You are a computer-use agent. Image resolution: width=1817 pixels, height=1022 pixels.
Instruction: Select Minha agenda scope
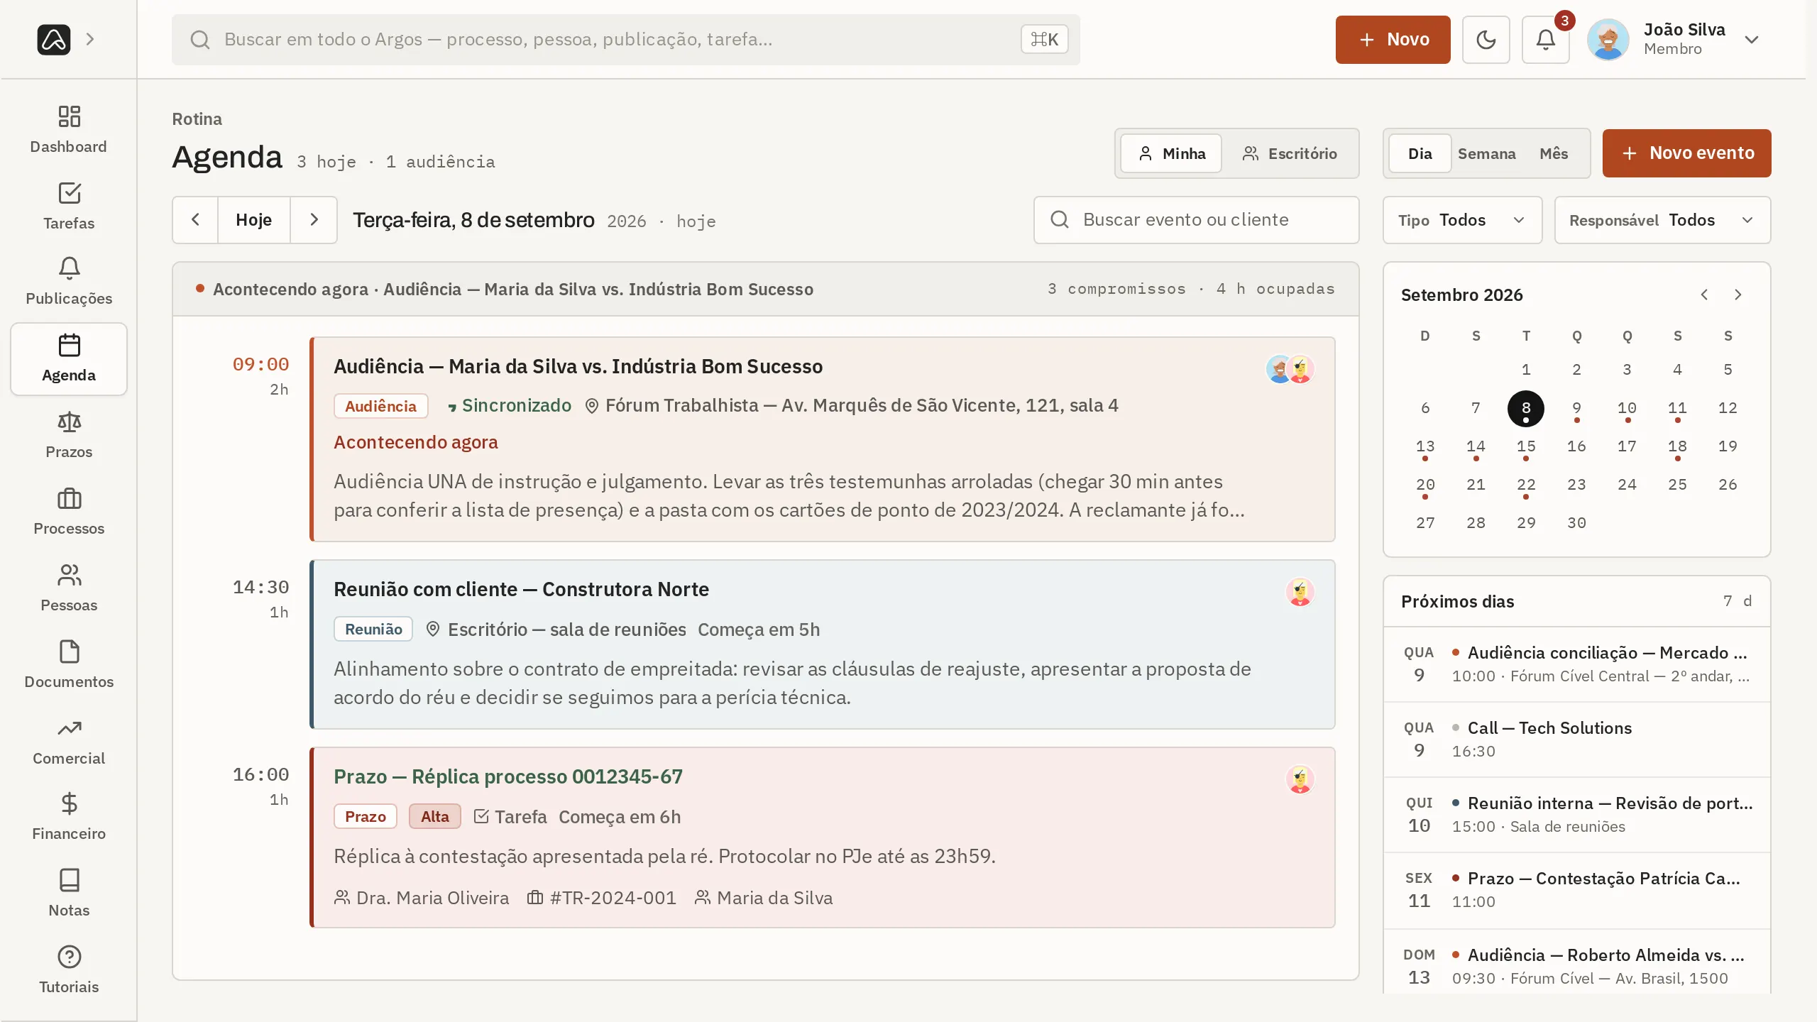[1172, 153]
